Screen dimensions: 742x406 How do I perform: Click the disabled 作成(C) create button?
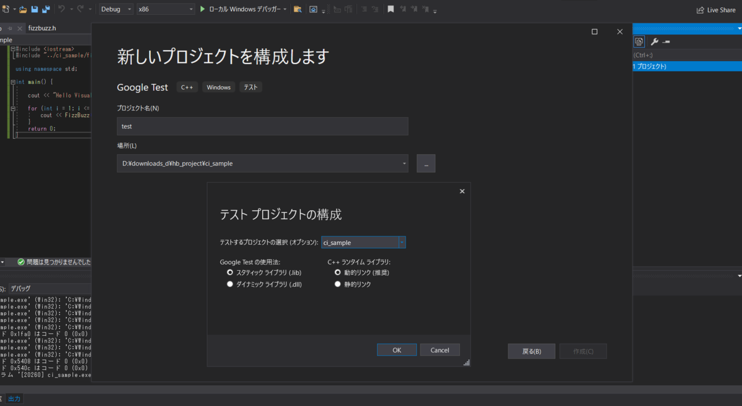tap(583, 351)
